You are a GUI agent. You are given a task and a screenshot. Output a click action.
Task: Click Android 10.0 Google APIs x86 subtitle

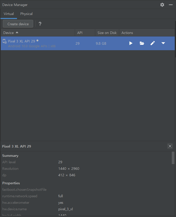(32, 46)
